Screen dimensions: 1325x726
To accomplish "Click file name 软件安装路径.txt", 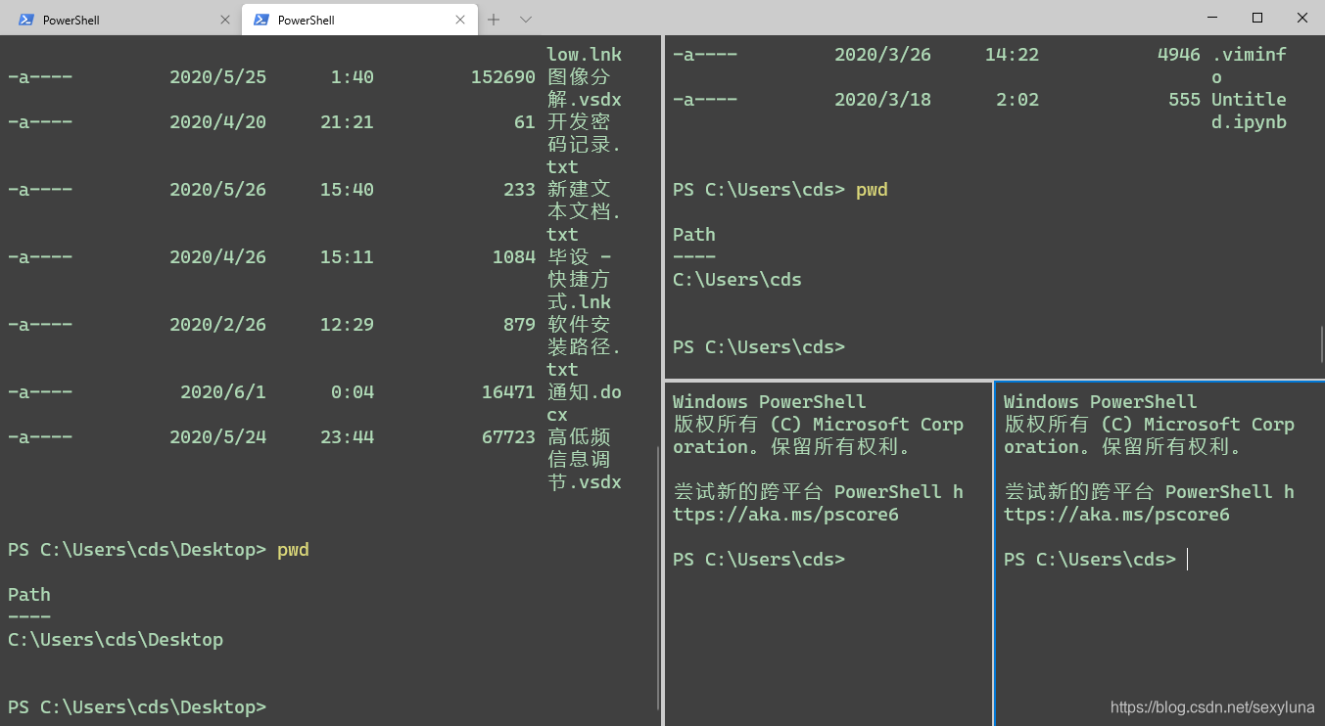I will (585, 347).
